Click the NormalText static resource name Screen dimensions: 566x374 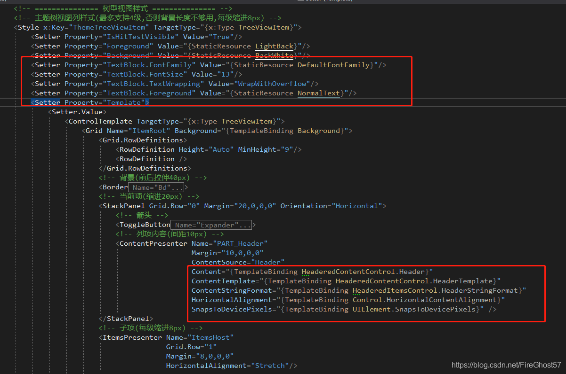[x=319, y=93]
